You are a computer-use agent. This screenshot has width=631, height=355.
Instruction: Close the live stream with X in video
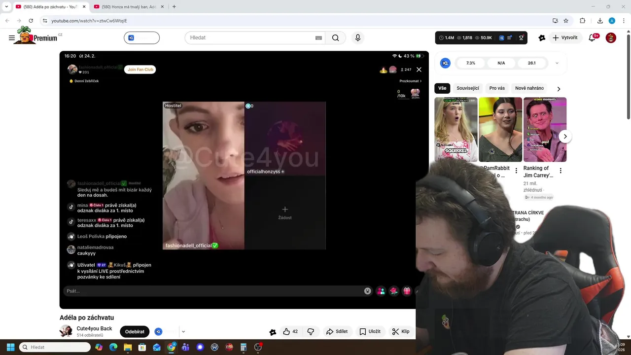(419, 70)
